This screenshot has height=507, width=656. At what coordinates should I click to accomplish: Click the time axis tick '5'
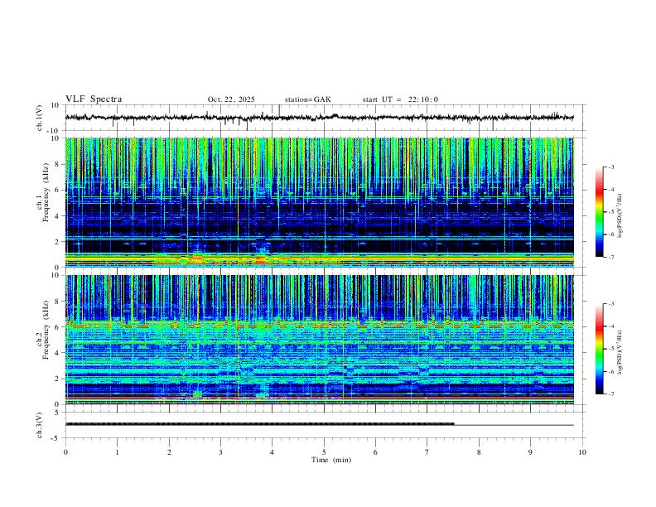[x=324, y=452]
